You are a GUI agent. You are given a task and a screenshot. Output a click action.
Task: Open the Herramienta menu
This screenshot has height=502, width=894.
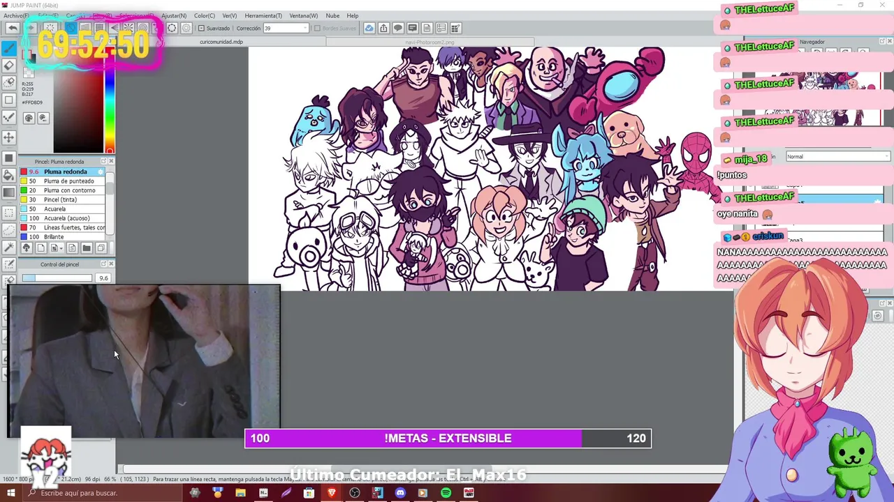[263, 15]
